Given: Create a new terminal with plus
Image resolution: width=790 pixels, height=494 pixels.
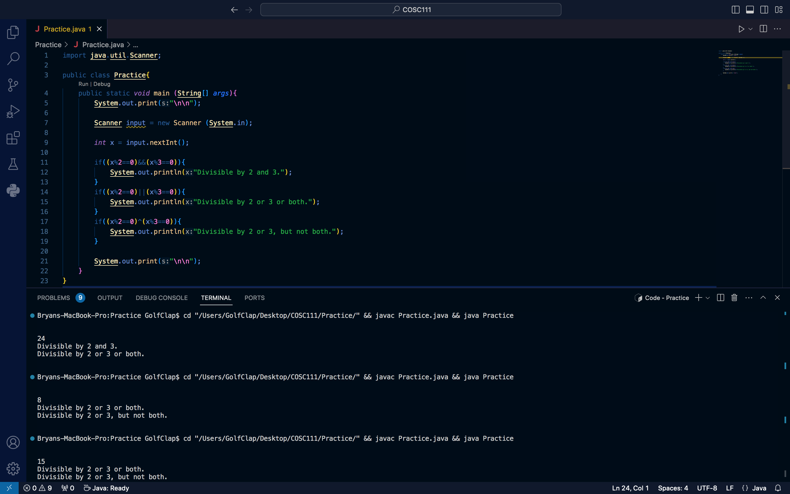Looking at the screenshot, I should [x=698, y=298].
